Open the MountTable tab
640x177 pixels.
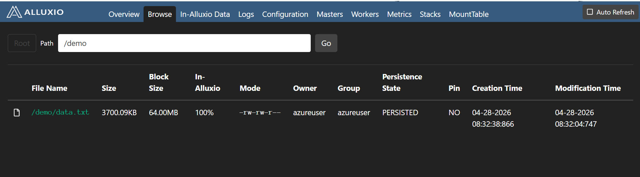469,14
